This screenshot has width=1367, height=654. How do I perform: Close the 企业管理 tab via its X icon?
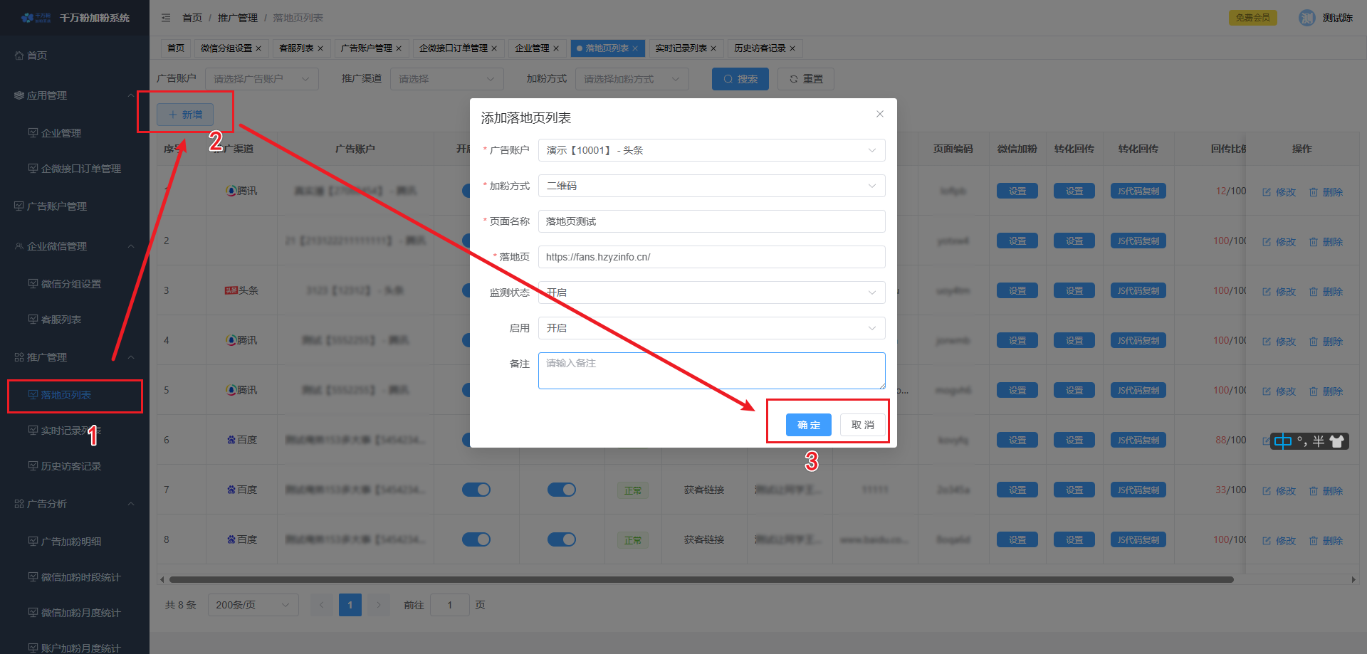tap(556, 48)
